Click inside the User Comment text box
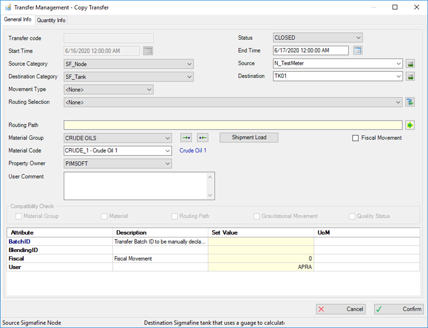 click(135, 185)
